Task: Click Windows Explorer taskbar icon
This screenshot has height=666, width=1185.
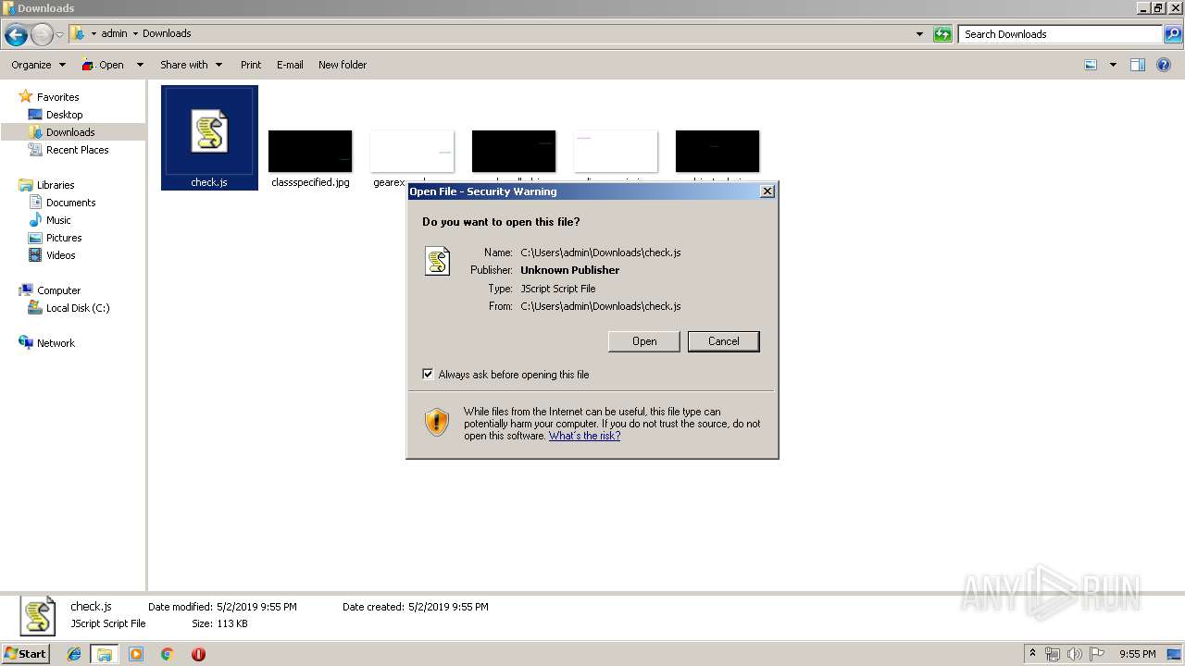Action: 105,654
